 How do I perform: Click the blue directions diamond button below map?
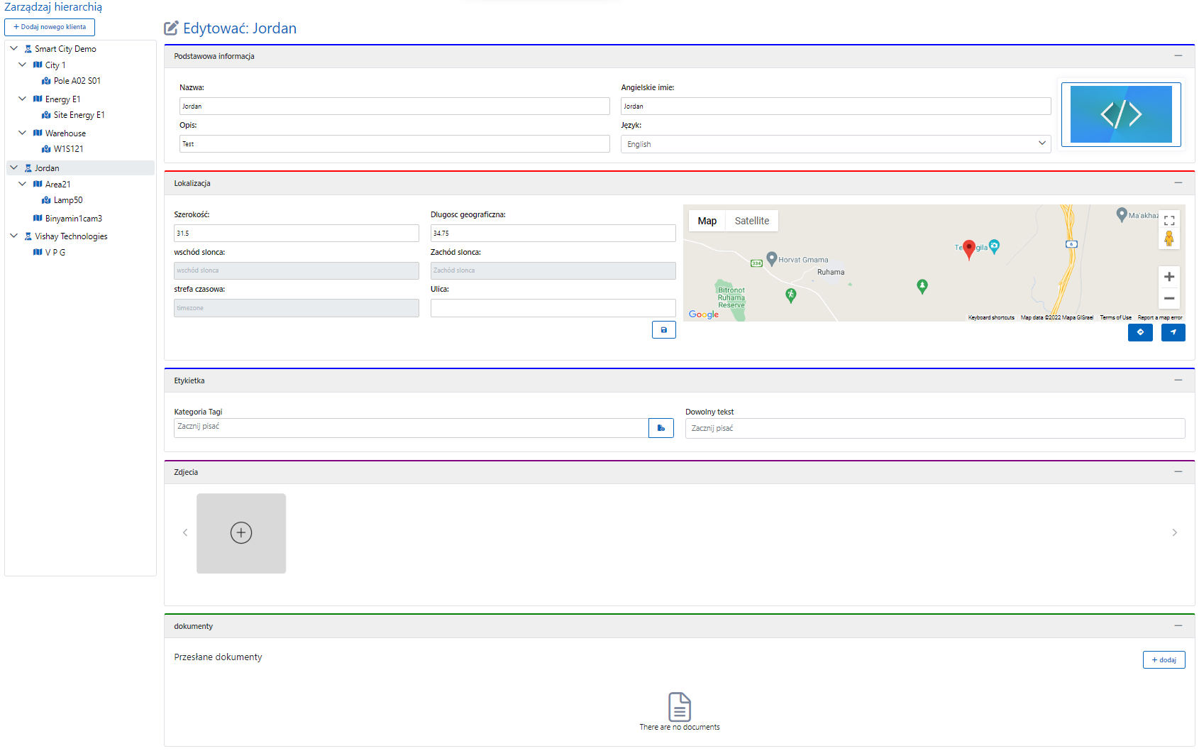pyautogui.click(x=1140, y=332)
